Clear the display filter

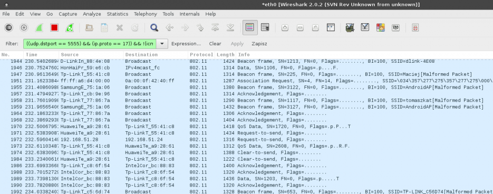click(x=215, y=44)
